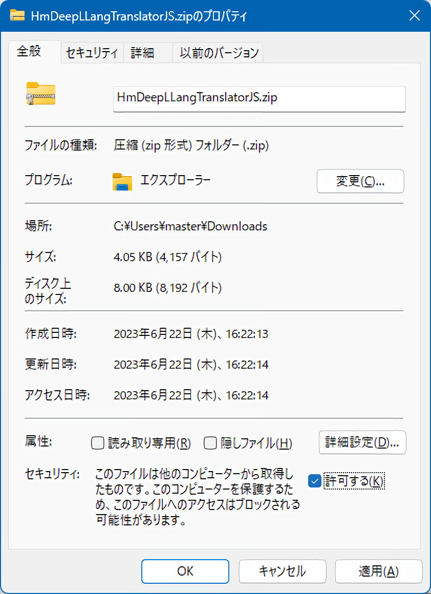Click the Explorer program icon
431x594 pixels.
tap(122, 181)
